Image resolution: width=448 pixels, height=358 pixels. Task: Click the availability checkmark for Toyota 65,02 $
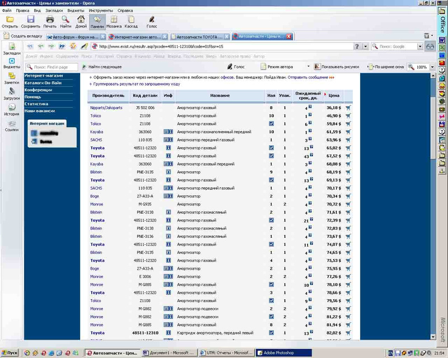pyautogui.click(x=271, y=148)
